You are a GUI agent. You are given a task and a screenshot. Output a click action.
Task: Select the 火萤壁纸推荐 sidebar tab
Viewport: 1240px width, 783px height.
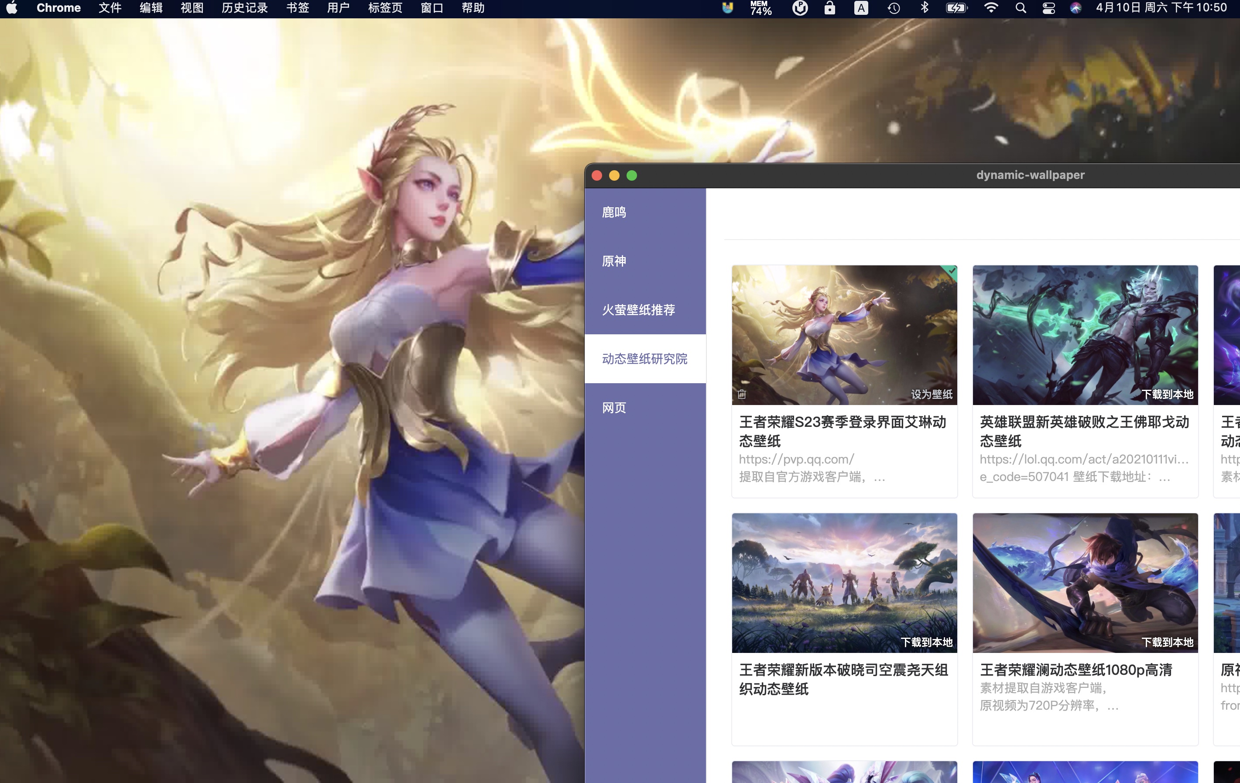click(638, 309)
